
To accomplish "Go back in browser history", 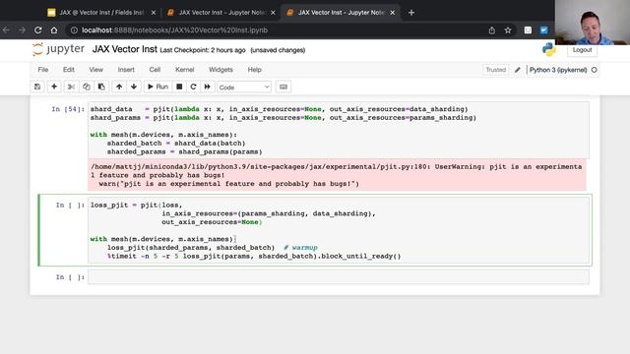I will point(6,30).
